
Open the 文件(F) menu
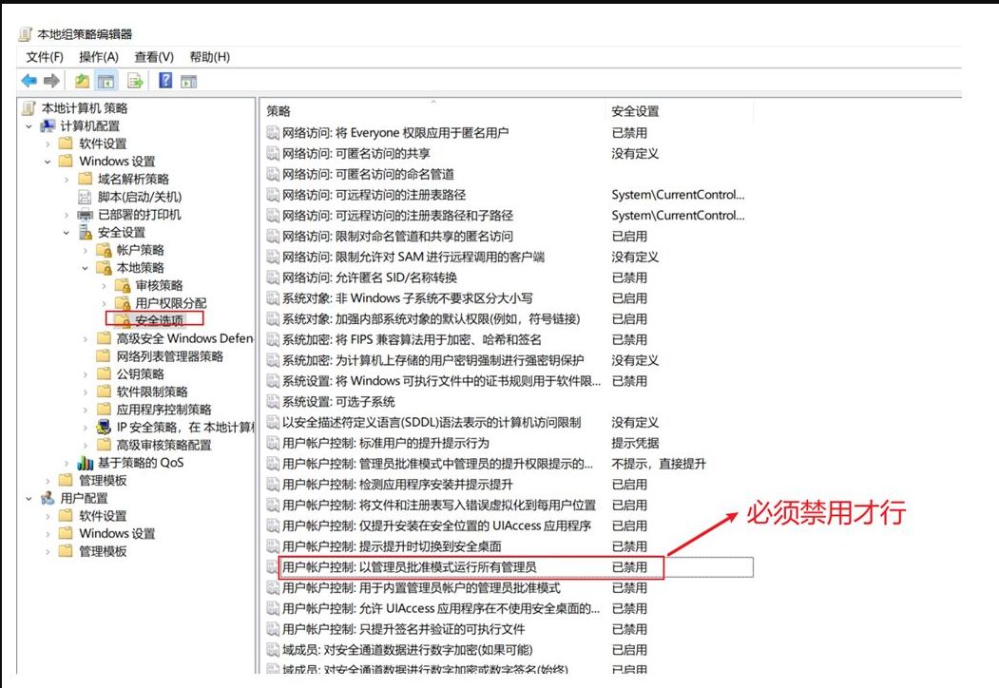[x=45, y=57]
